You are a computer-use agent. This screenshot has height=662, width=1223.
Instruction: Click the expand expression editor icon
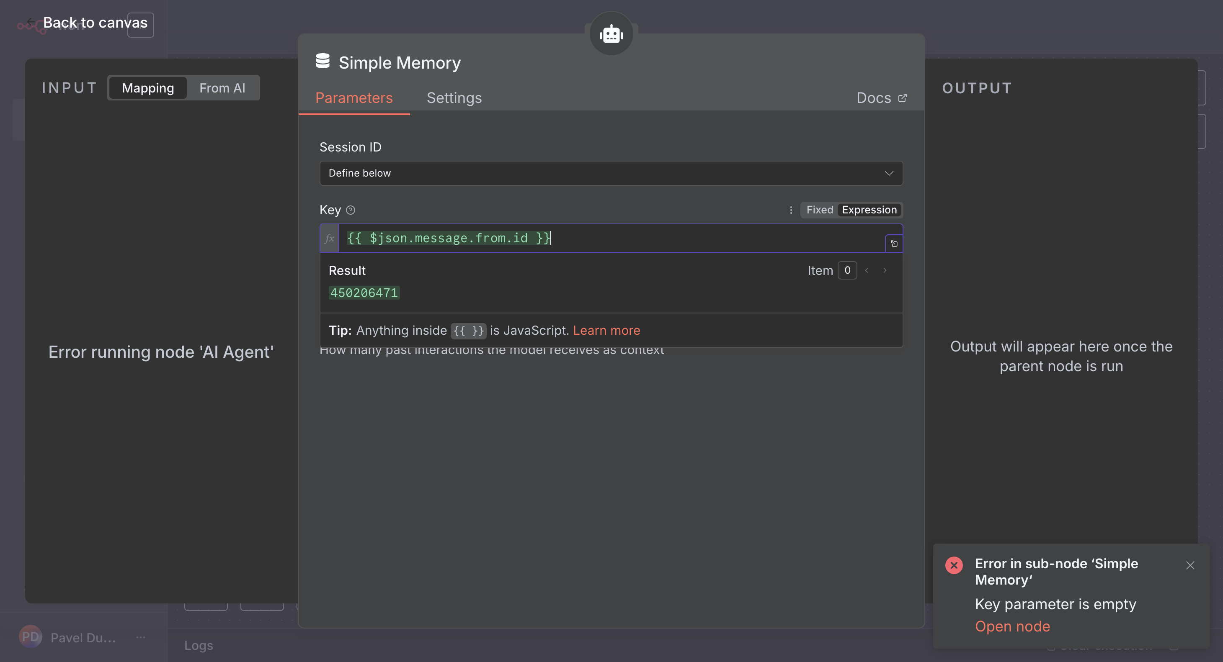click(x=893, y=244)
